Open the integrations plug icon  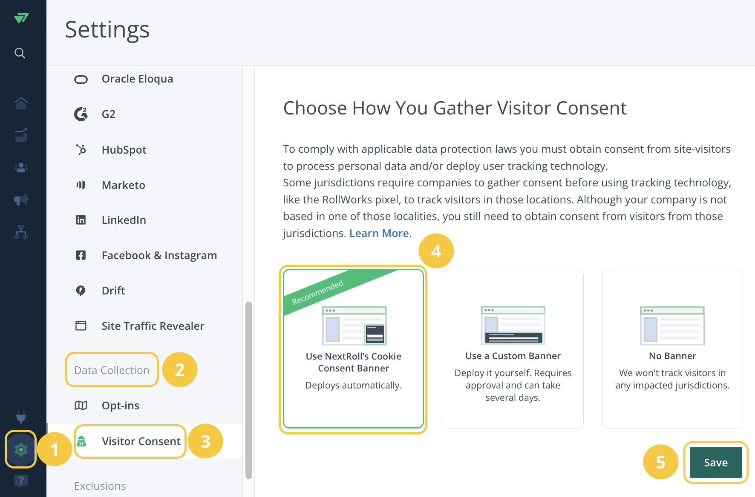point(21,417)
